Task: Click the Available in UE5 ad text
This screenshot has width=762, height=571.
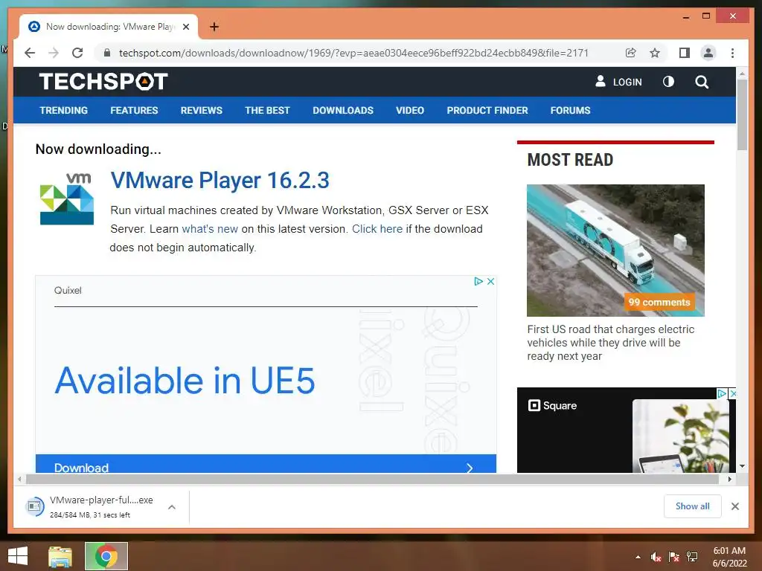Action: click(185, 380)
